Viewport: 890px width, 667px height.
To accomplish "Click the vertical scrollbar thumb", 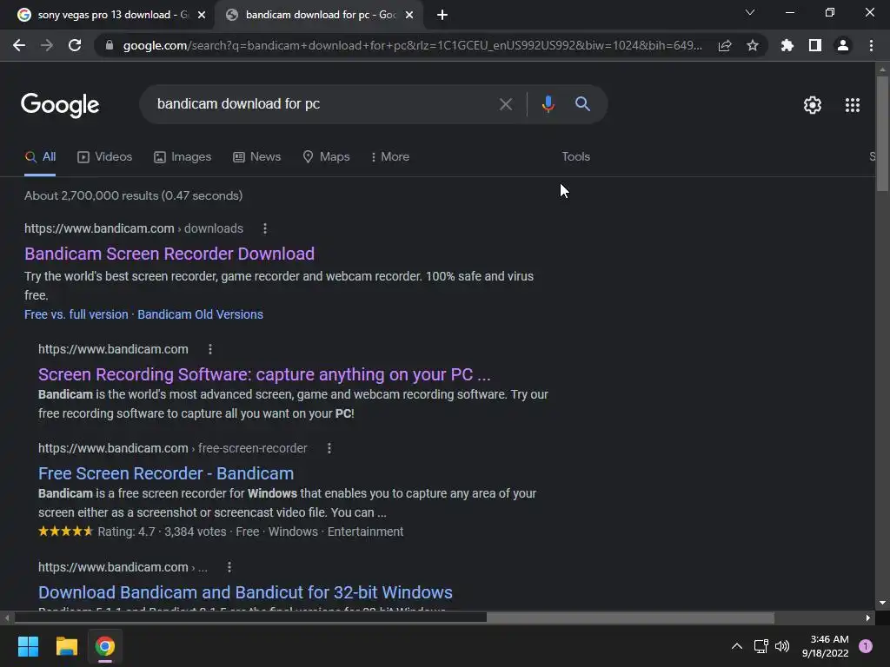I will point(882,135).
